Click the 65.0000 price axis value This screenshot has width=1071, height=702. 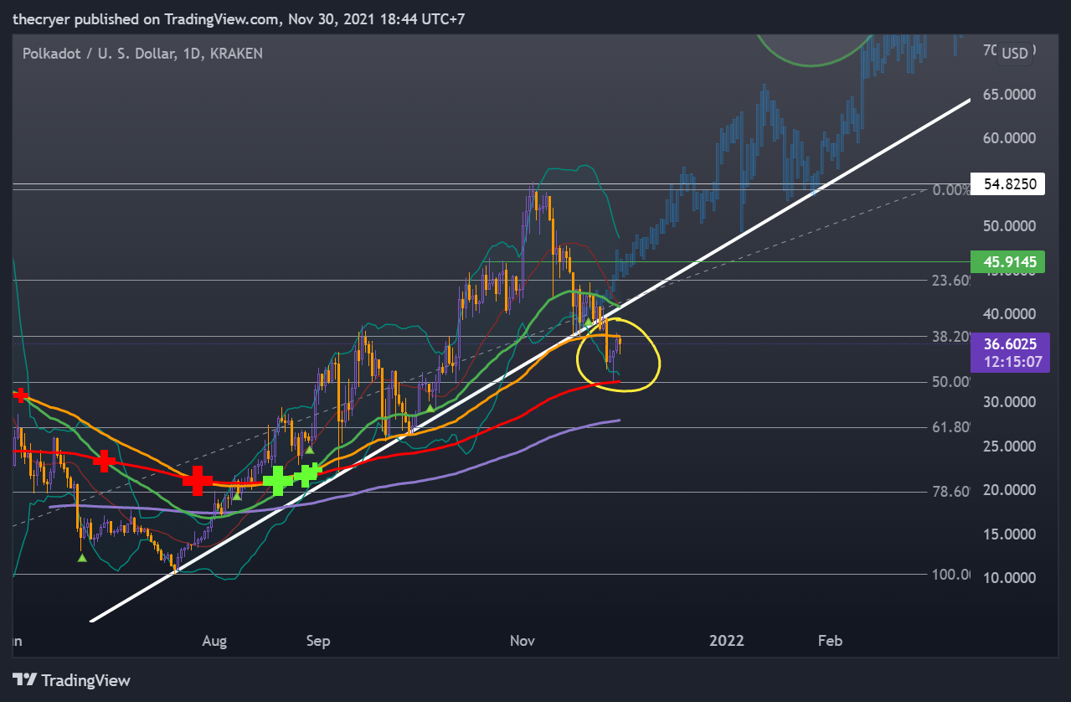point(1010,95)
